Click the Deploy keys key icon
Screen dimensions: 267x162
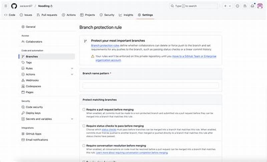[23, 113]
